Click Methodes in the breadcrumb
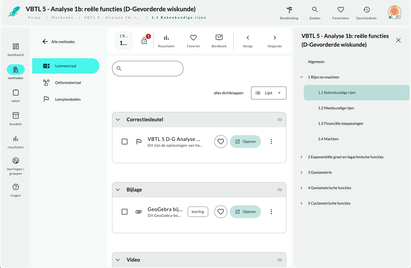This screenshot has width=411, height=268. click(x=62, y=18)
